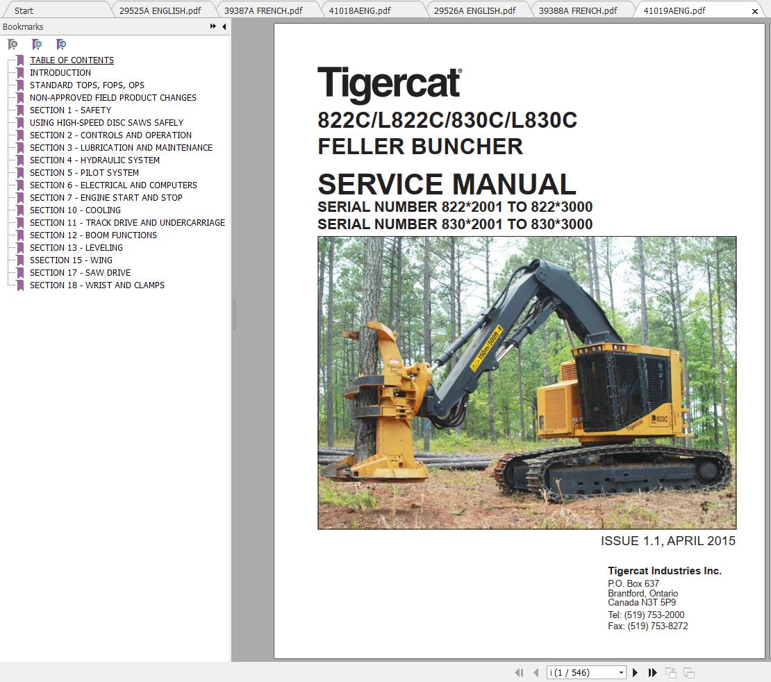The height and width of the screenshot is (682, 771).
Task: Open SECTION 7 - ENGINE START AND STOP bookmark
Action: pos(106,198)
